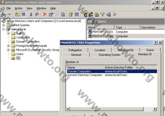Switch to the Operating System tab
The height and width of the screenshot is (116, 165).
(109, 55)
